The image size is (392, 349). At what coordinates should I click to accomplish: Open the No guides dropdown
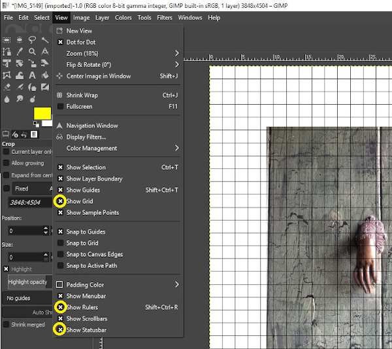pyautogui.click(x=27, y=298)
